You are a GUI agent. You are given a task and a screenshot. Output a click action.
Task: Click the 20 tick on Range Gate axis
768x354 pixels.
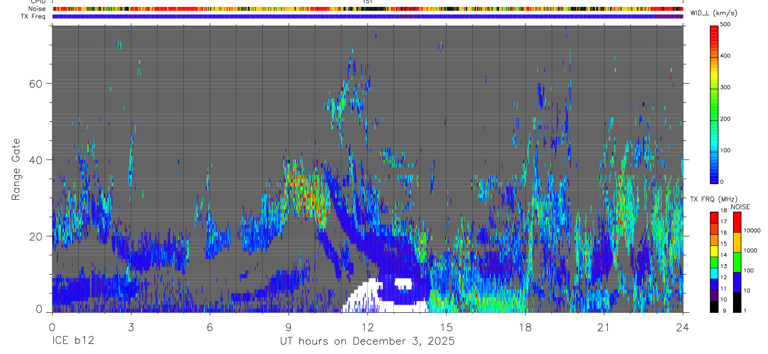point(36,236)
